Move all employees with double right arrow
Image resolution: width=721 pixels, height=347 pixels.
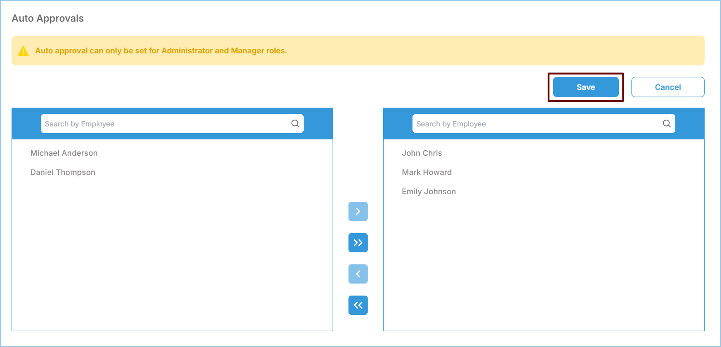coord(358,243)
